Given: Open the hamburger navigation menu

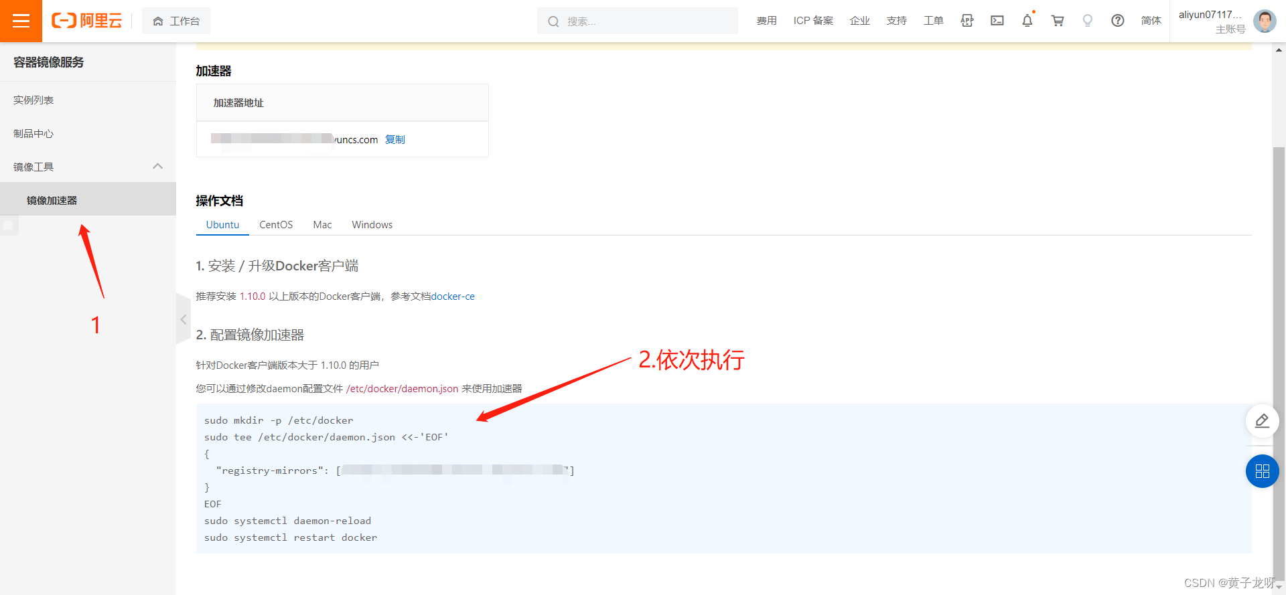Looking at the screenshot, I should (x=21, y=21).
